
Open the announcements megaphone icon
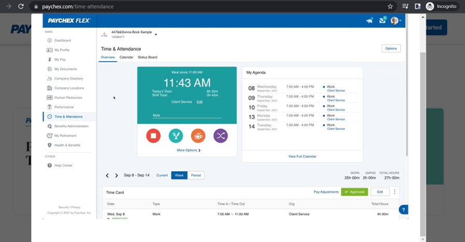(x=369, y=21)
